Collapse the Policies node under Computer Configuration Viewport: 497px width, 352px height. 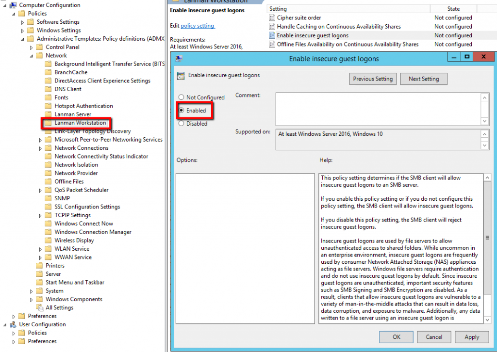(14, 14)
